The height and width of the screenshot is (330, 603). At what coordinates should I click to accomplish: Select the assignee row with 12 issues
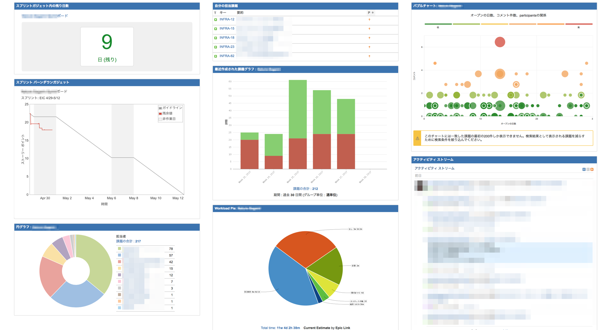pos(145,275)
